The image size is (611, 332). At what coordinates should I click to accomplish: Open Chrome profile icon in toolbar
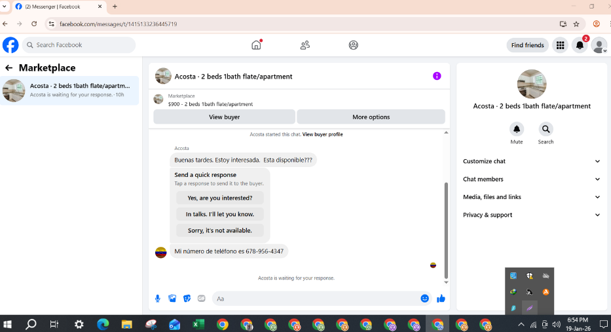pyautogui.click(x=596, y=24)
